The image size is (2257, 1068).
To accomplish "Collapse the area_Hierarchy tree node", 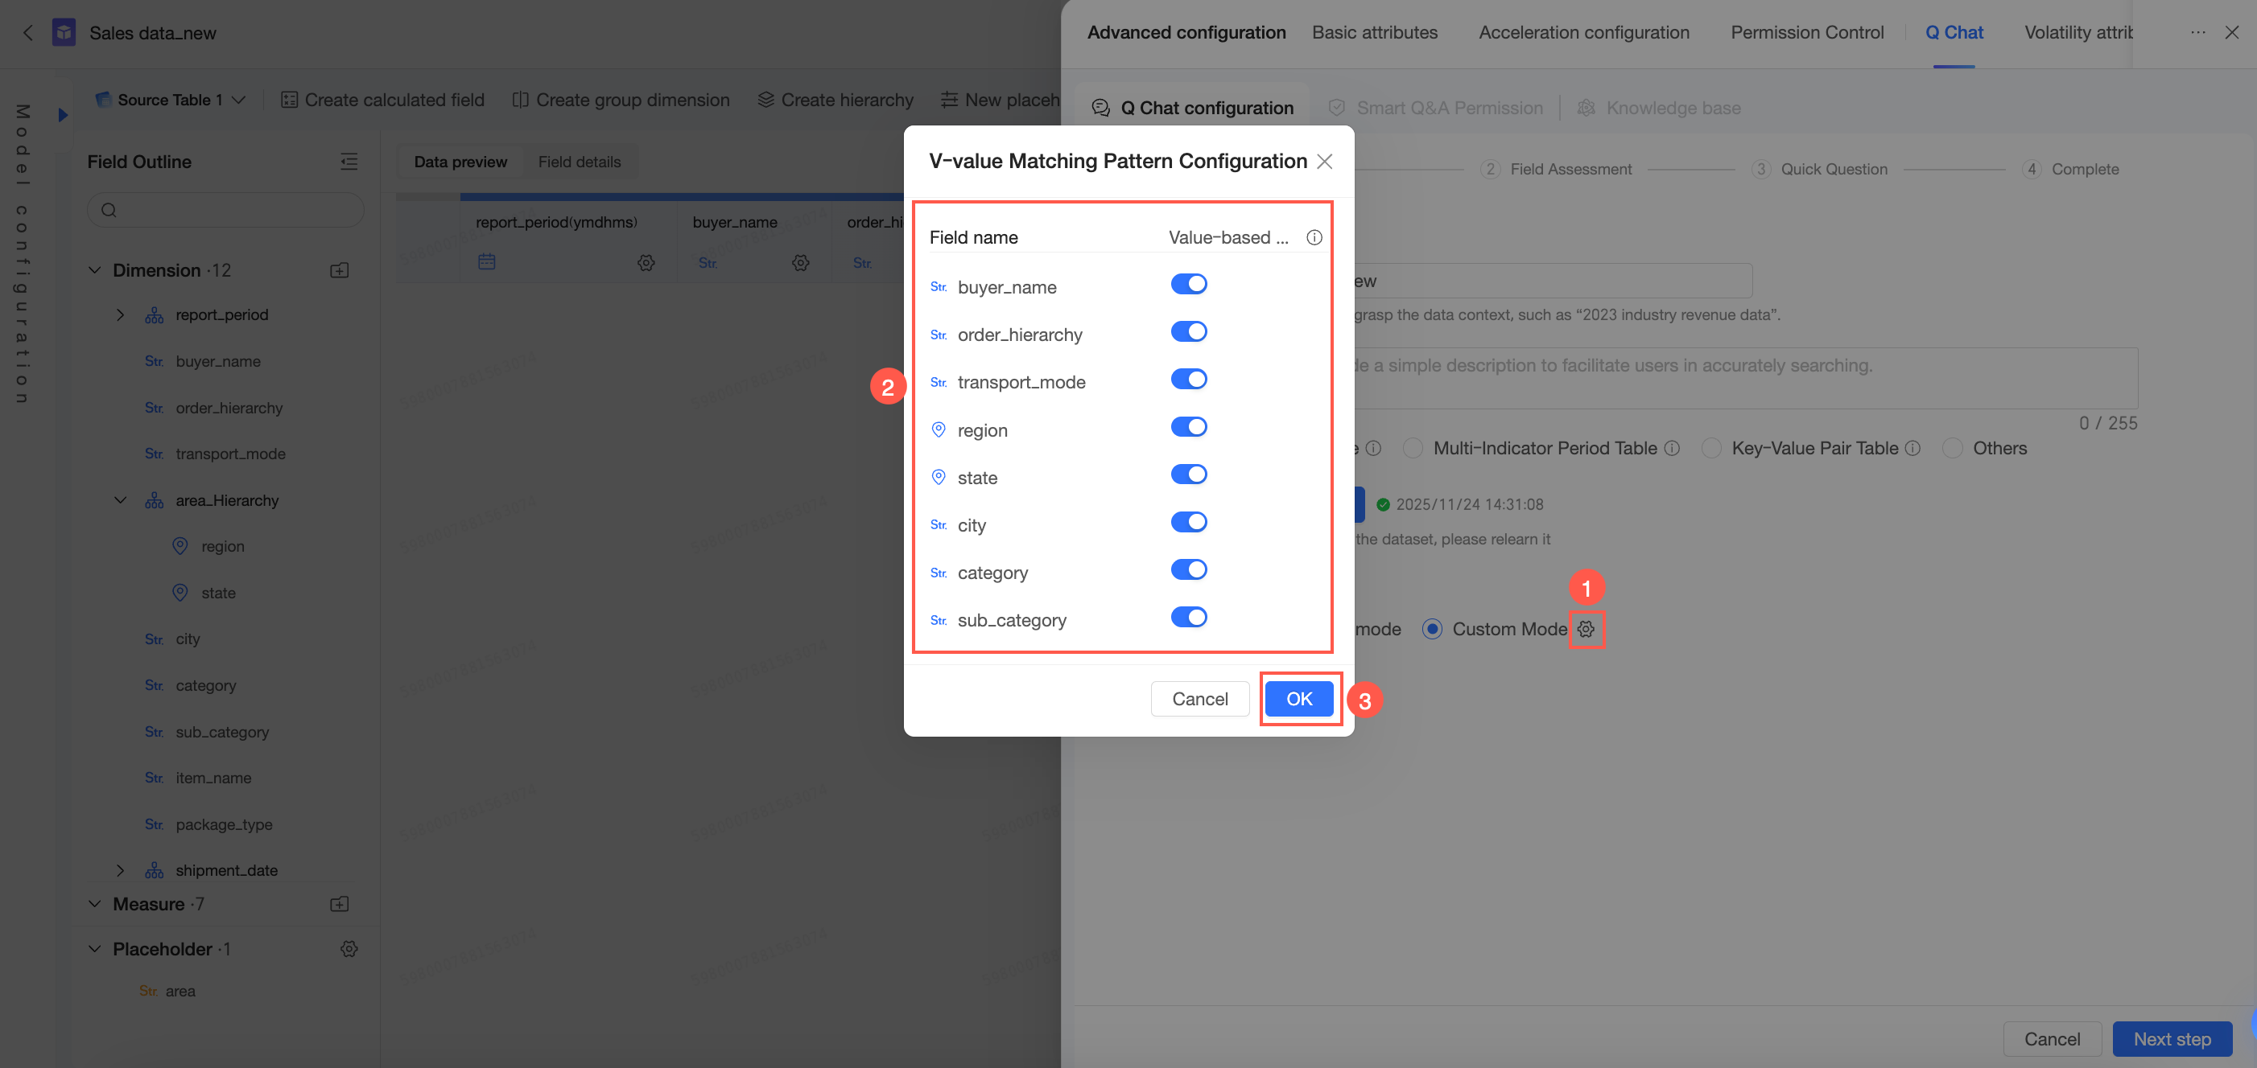I will click(x=121, y=501).
